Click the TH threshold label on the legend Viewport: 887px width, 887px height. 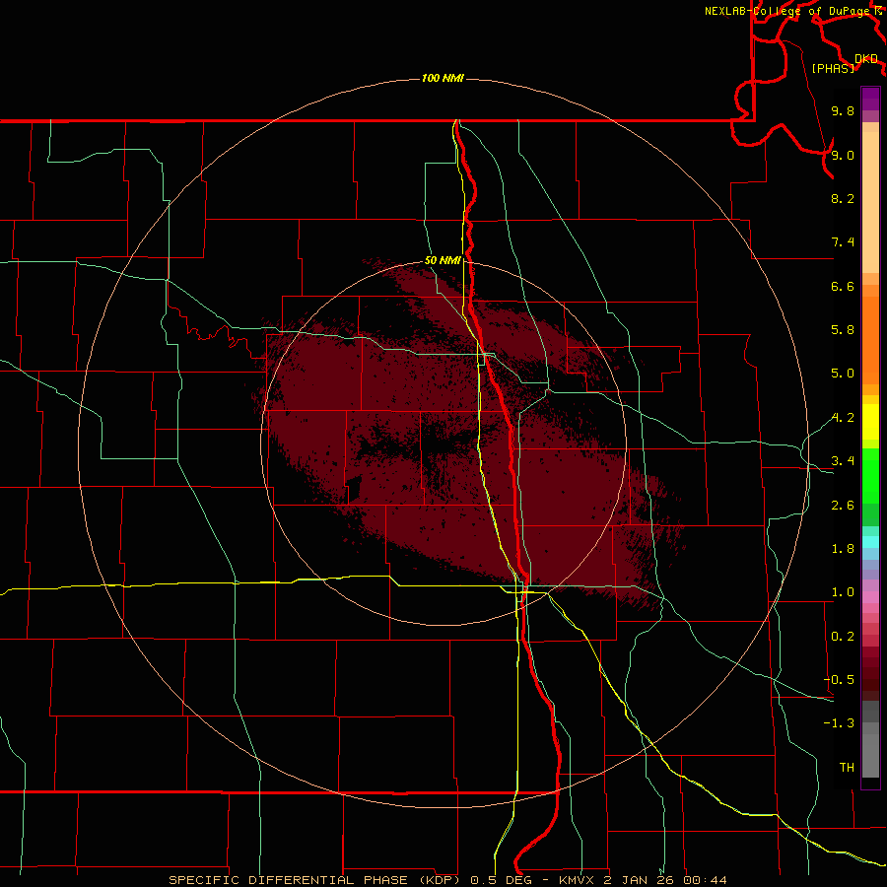(847, 768)
